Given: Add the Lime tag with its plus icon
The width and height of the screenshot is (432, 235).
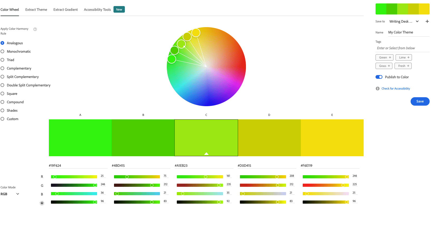Looking at the screenshot, I should pos(408,57).
